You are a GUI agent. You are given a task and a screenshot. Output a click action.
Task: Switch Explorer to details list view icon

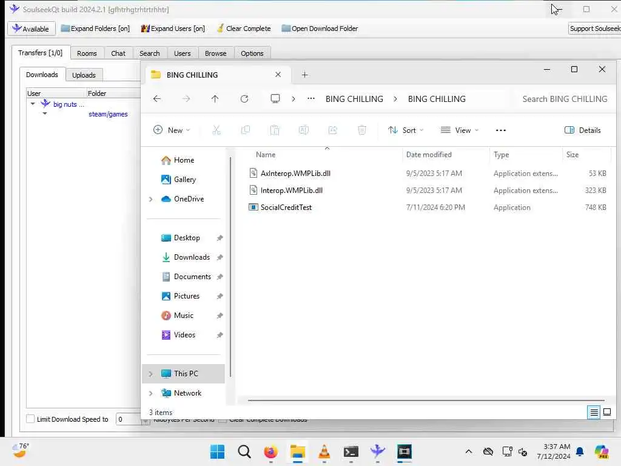(594, 412)
